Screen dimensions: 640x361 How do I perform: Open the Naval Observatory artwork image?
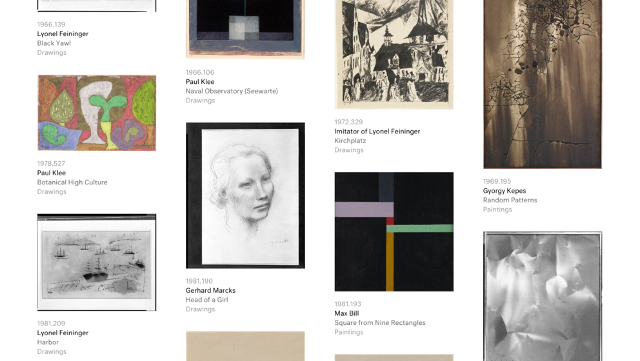[245, 29]
